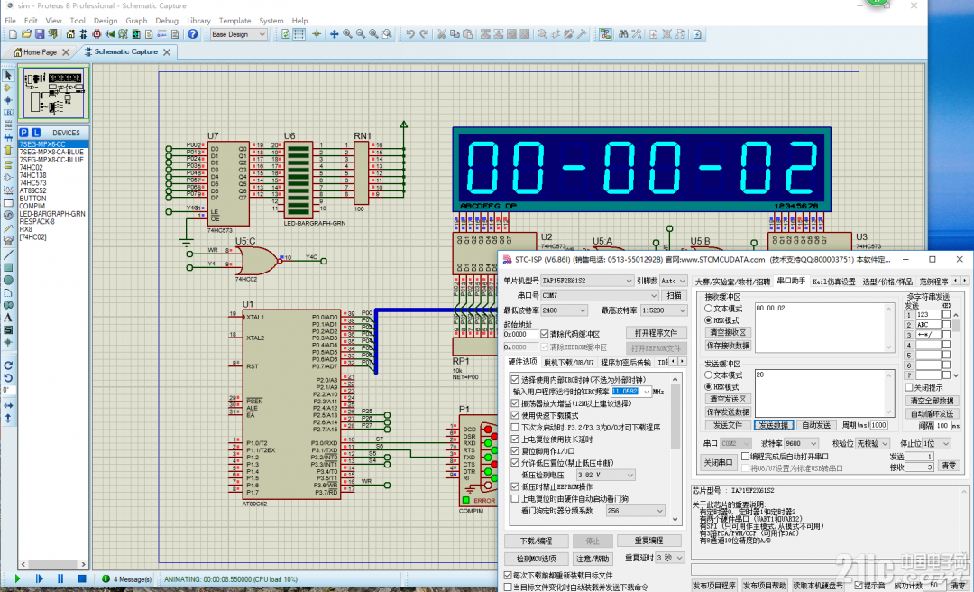The height and width of the screenshot is (592, 974).
Task: Toggle '清除代码缓冲区' checkbox
Action: pos(544,334)
